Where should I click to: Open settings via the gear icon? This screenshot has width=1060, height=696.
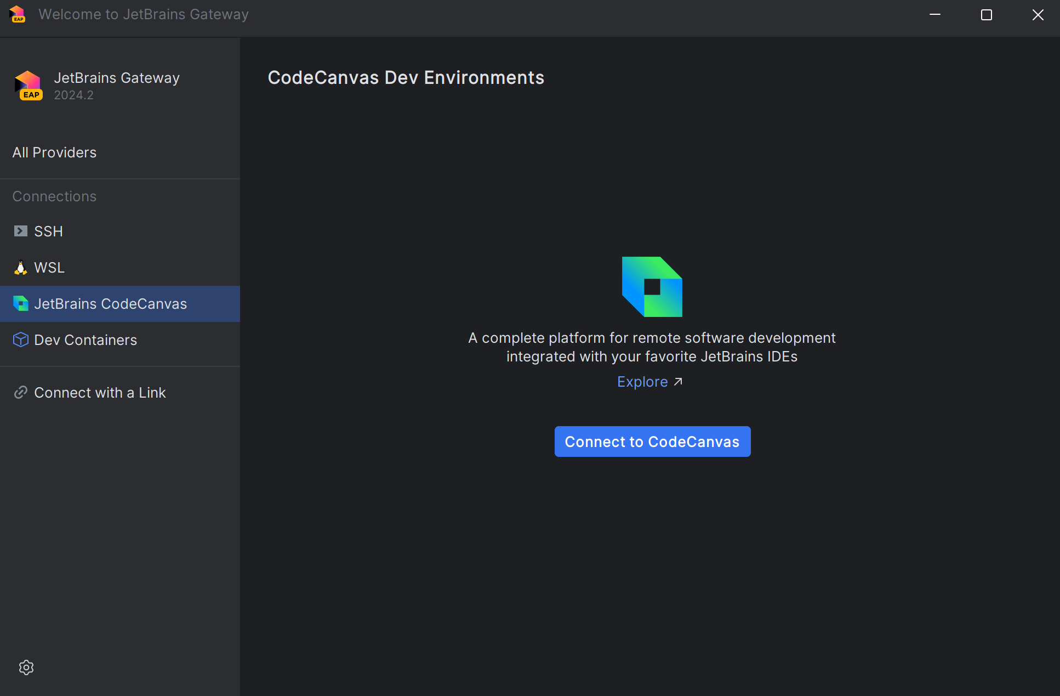(x=26, y=667)
